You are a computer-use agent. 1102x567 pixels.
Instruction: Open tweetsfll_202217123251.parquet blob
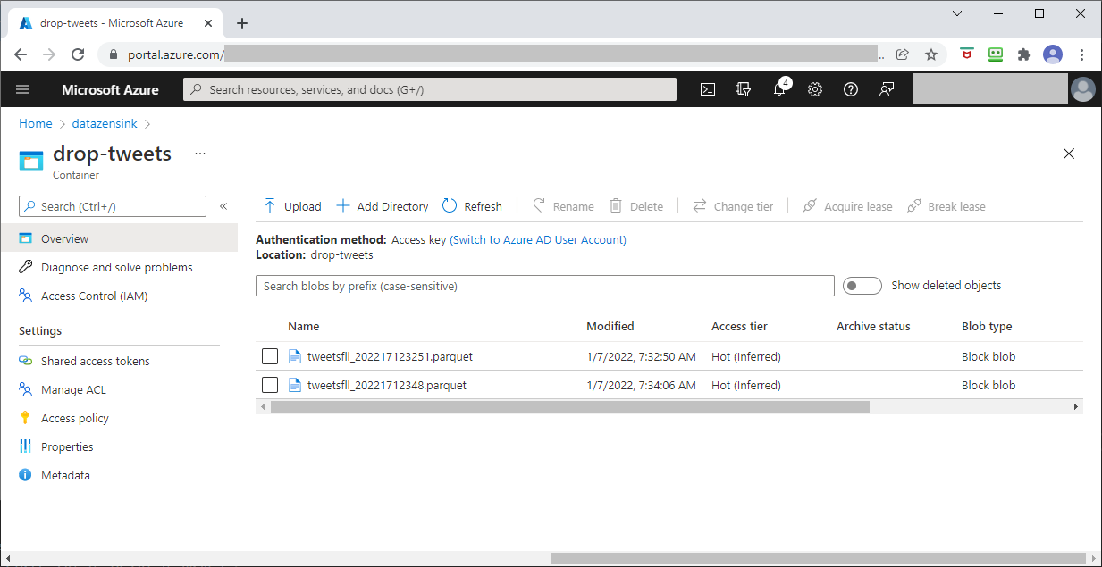click(390, 356)
